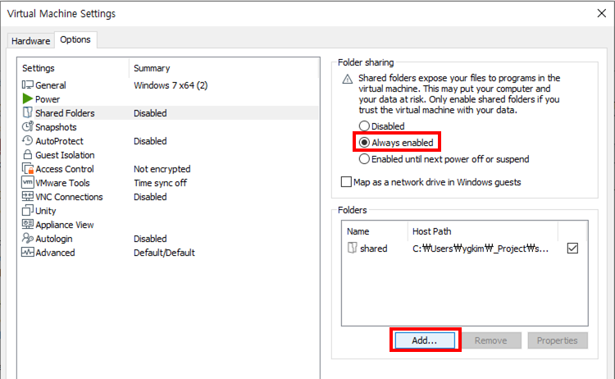This screenshot has width=615, height=379.
Task: Click the 'Windows 7 x64 (2)' summary
Action: point(171,85)
